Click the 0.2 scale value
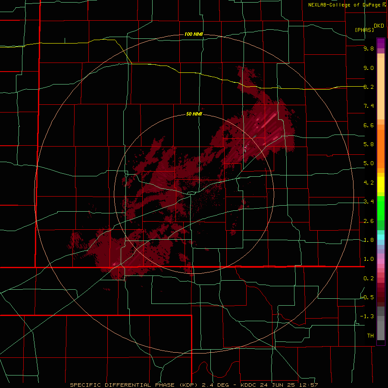Screen dimensions: 388x388 click(369, 278)
